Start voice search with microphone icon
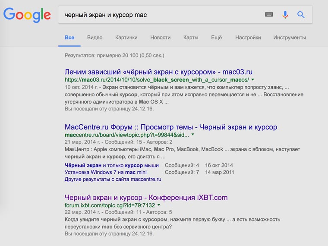This screenshot has width=328, height=246. (285, 15)
